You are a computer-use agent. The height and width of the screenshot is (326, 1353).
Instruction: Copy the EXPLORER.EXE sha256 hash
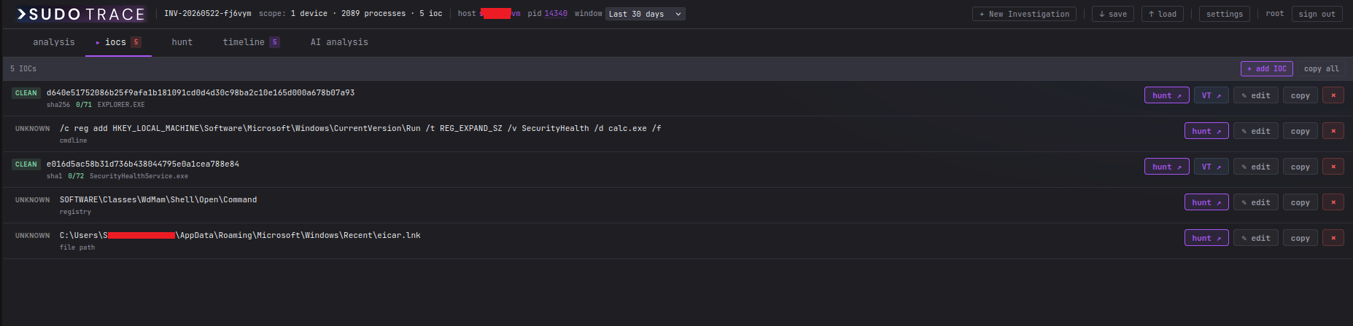click(x=1300, y=95)
